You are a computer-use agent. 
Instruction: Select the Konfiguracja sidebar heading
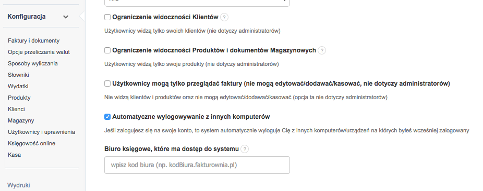(x=27, y=17)
